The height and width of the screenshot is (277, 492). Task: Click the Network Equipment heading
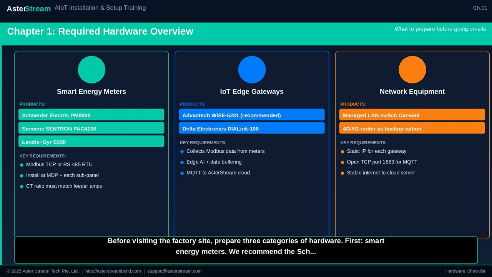(x=412, y=92)
